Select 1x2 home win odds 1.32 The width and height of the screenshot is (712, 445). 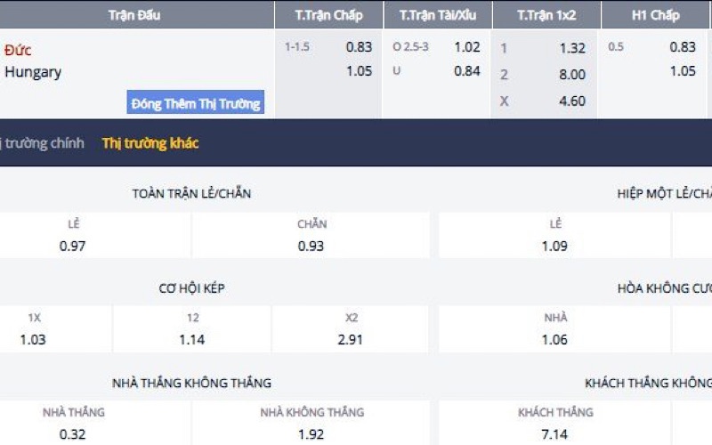click(x=571, y=49)
